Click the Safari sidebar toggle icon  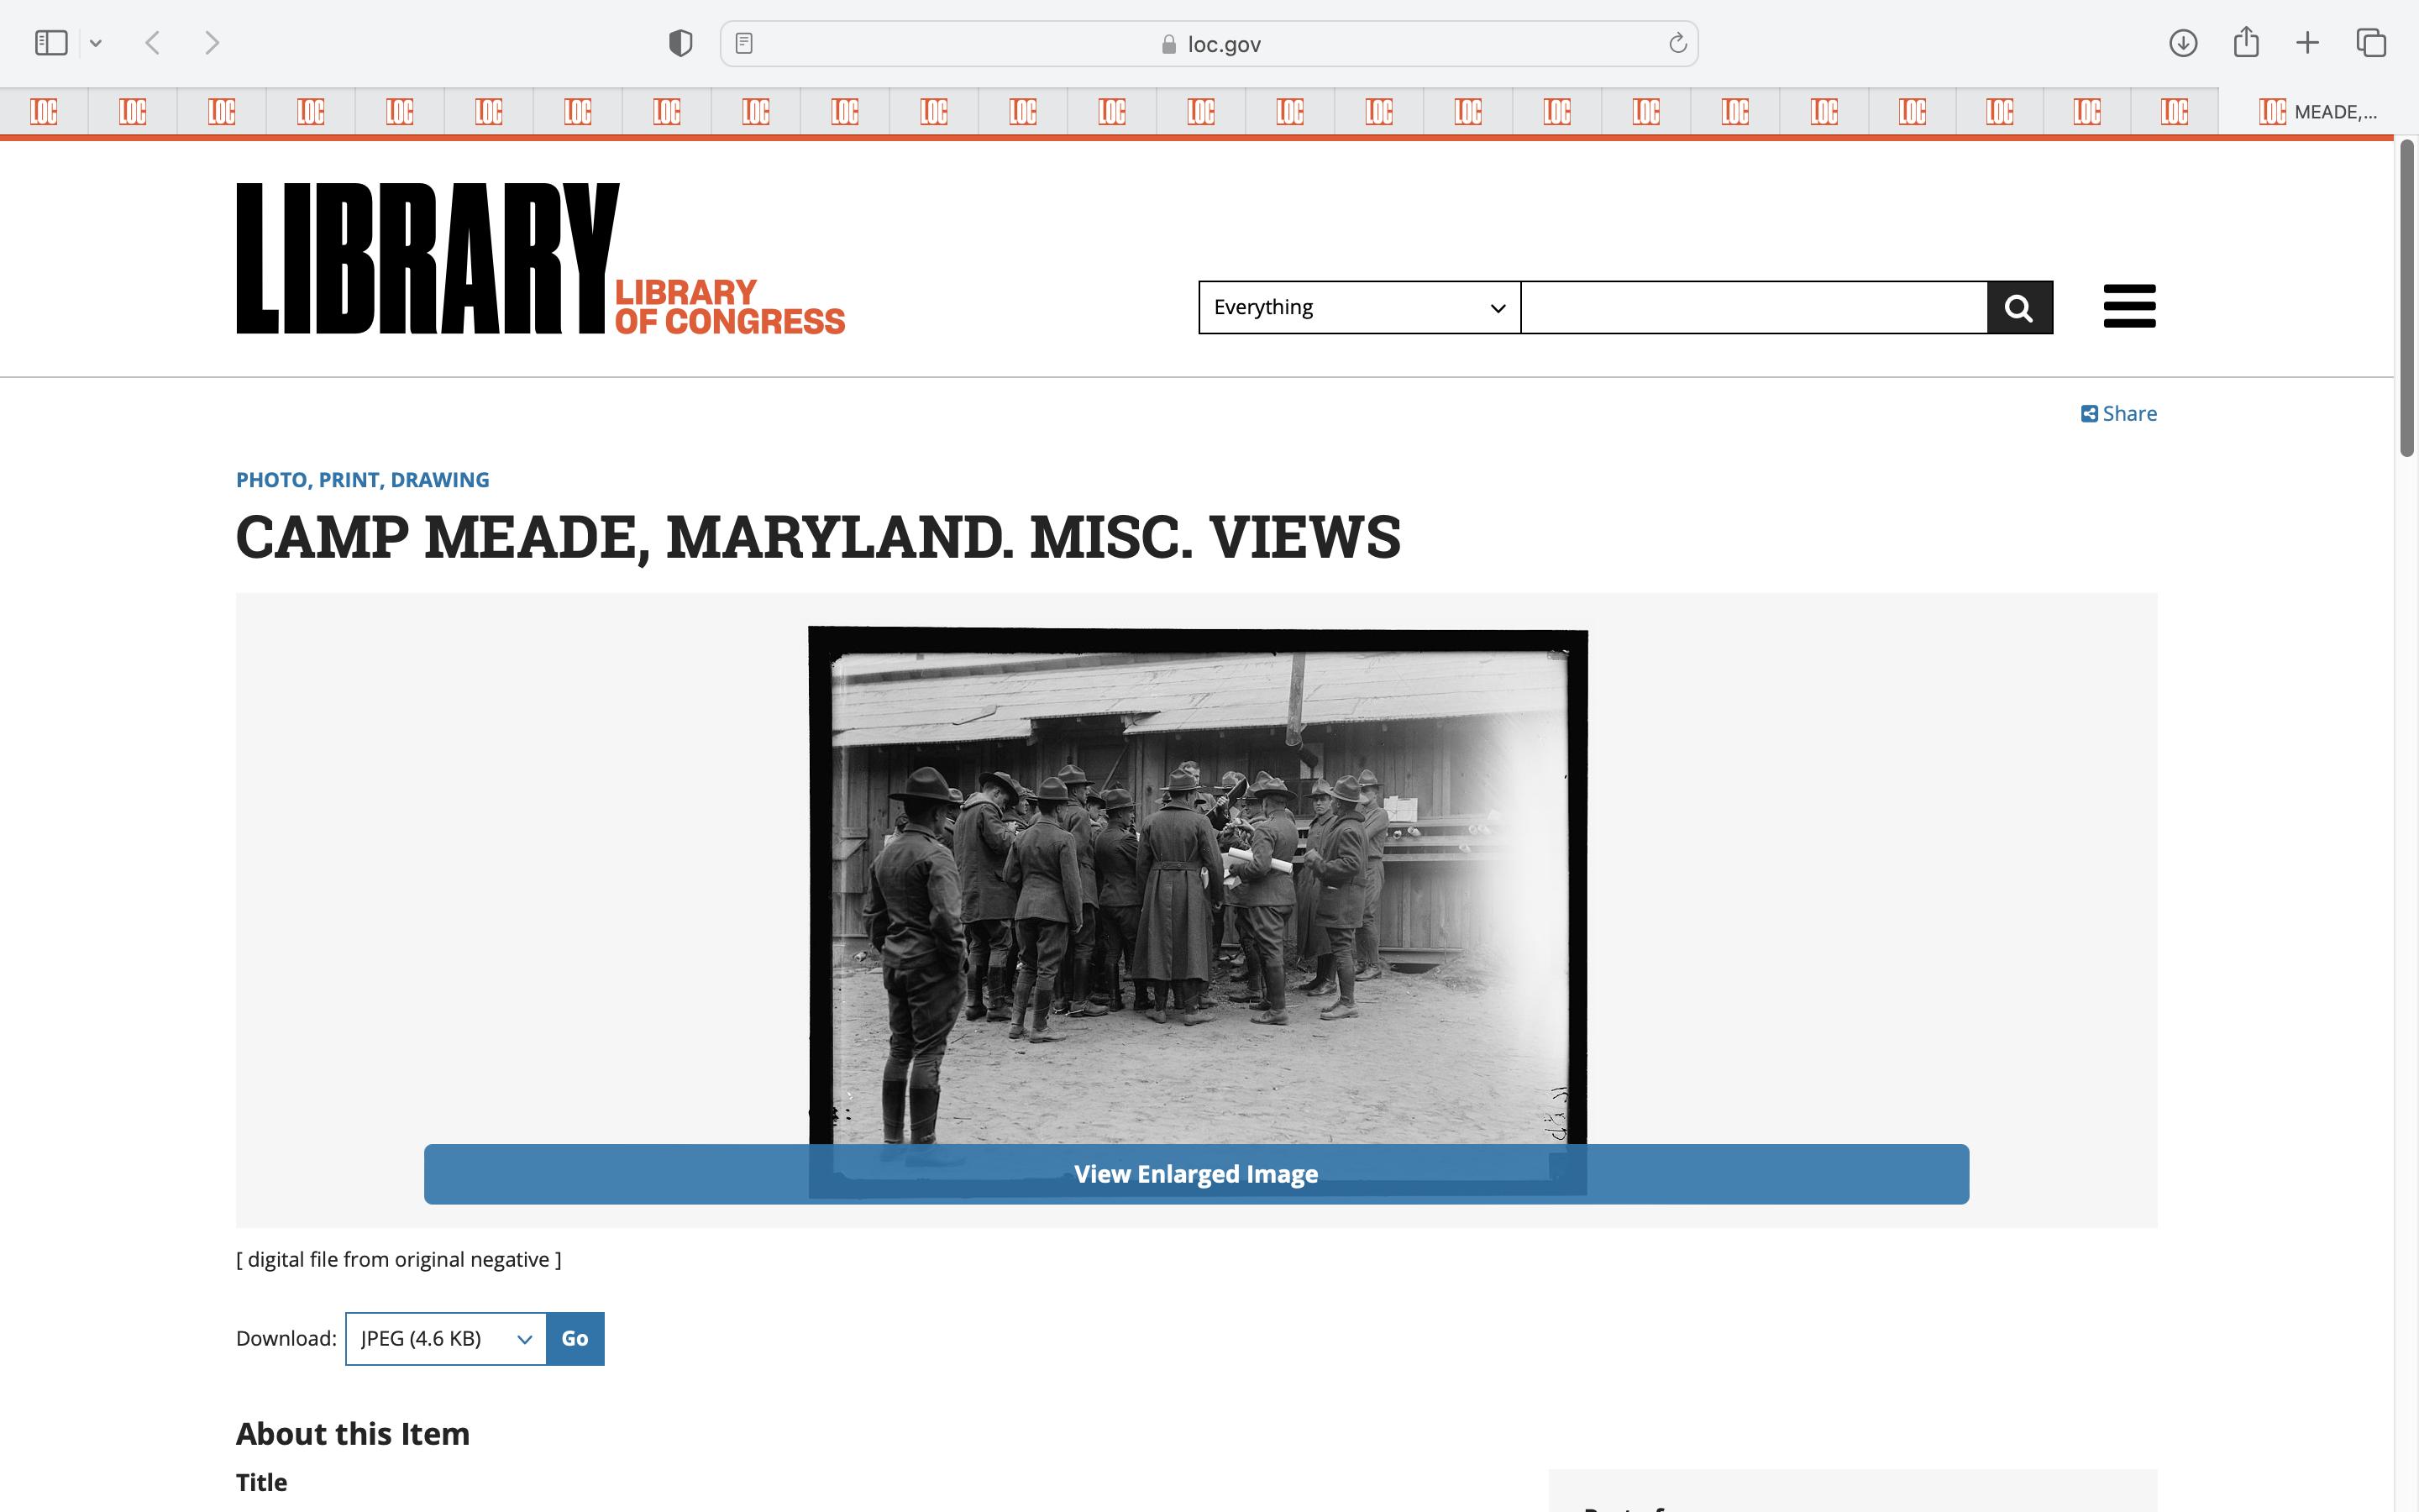coord(51,43)
